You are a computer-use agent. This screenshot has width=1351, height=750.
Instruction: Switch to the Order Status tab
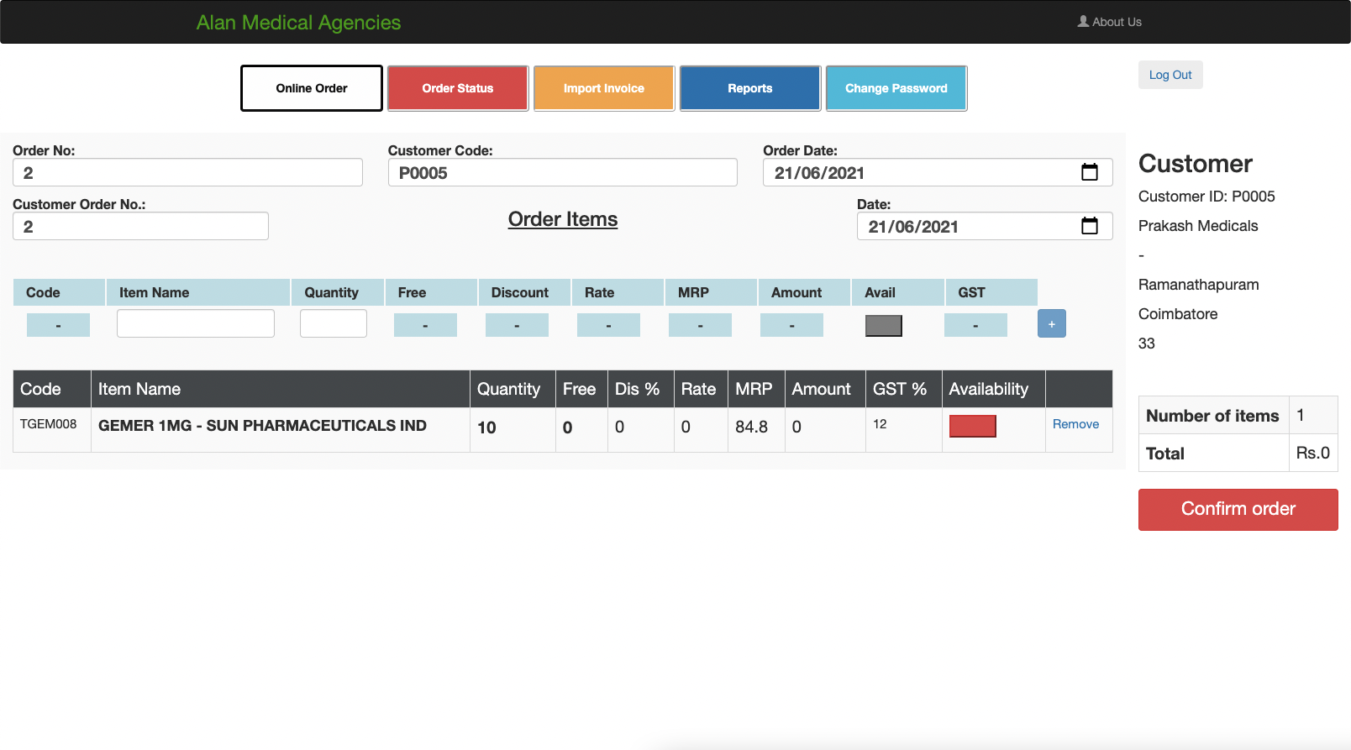coord(458,88)
